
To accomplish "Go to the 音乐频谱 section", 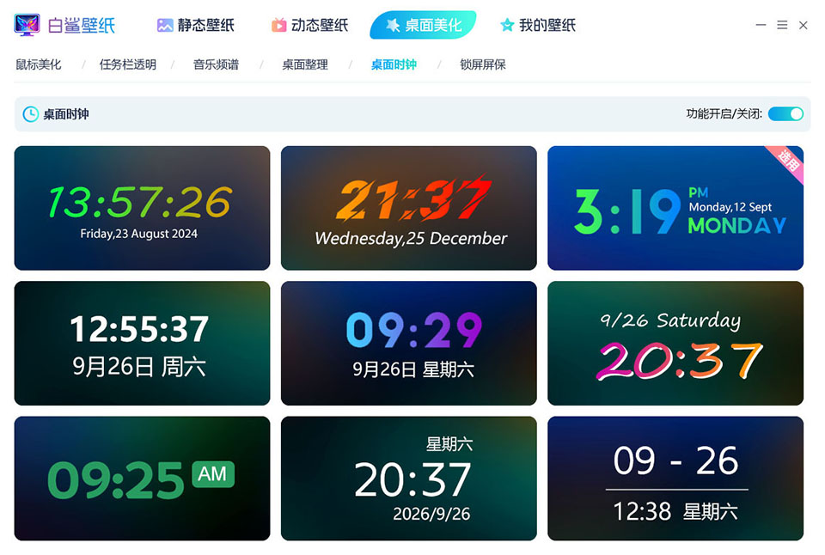I will (217, 64).
